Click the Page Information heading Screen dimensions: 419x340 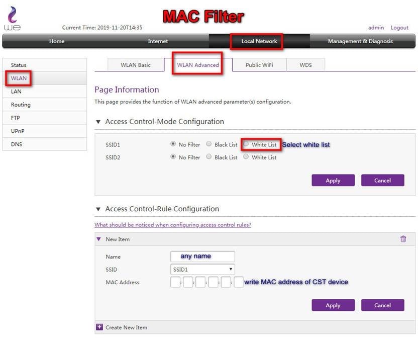(127, 90)
